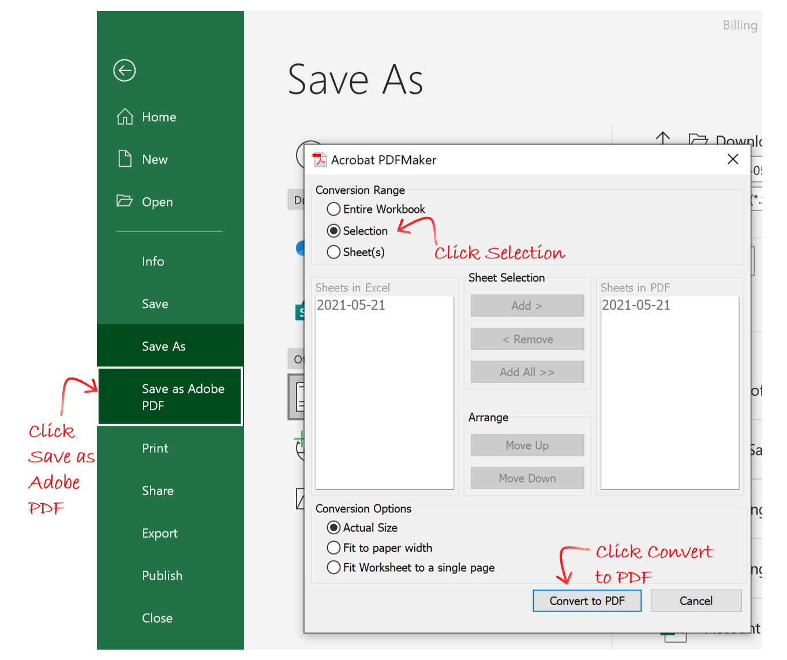
Task: Select the Entire Workbook radio button
Action: point(333,209)
